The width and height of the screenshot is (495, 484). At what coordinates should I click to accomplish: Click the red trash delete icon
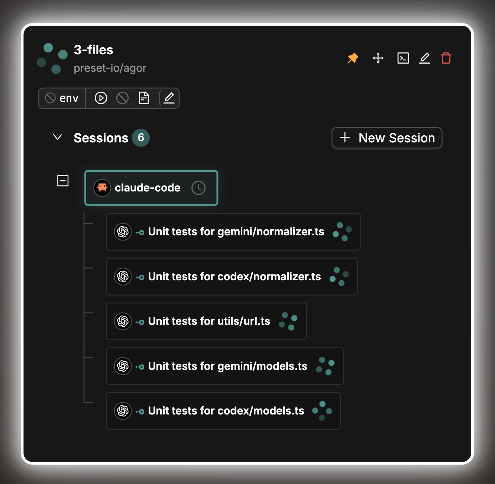pyautogui.click(x=446, y=58)
